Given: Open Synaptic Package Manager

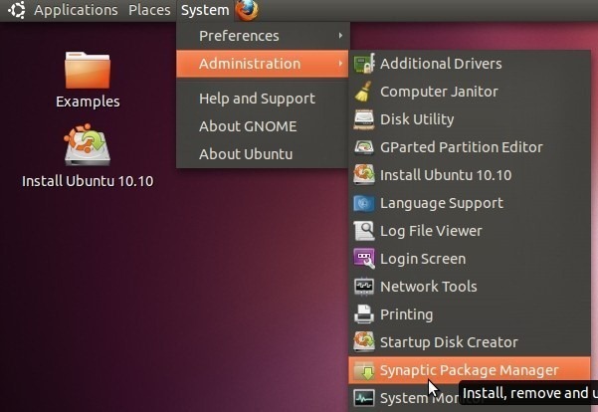Looking at the screenshot, I should (x=469, y=370).
